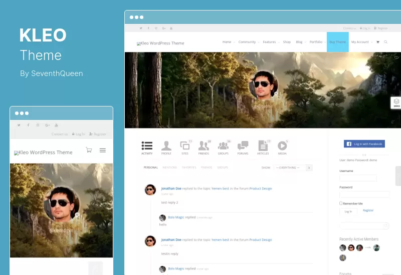Toggle the Remember Me checkbox
401x275 pixels.
341,203
